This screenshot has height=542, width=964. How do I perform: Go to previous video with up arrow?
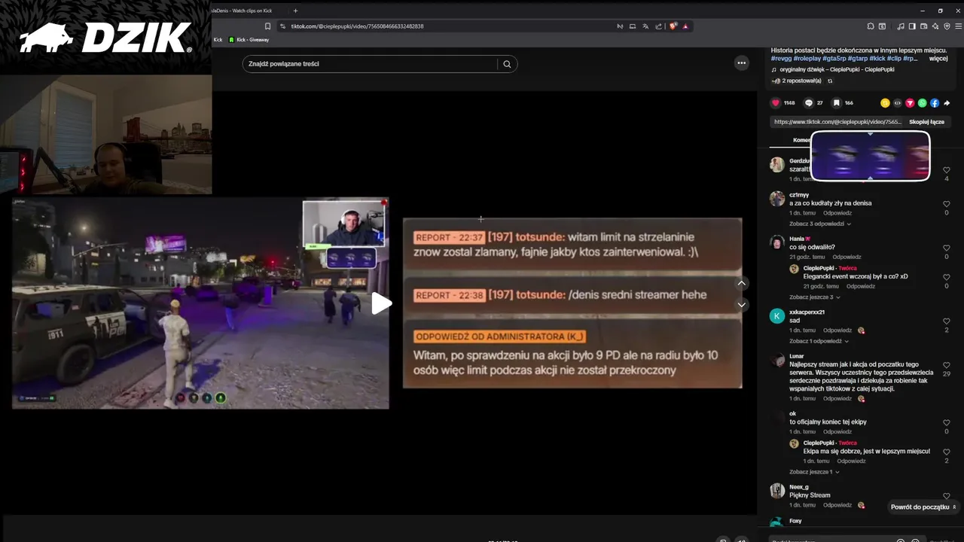pos(742,283)
